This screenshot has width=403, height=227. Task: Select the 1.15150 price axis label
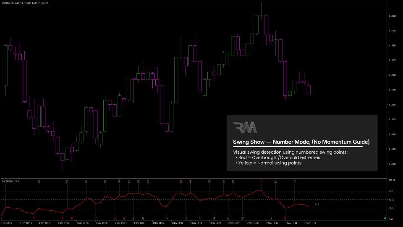(x=393, y=90)
